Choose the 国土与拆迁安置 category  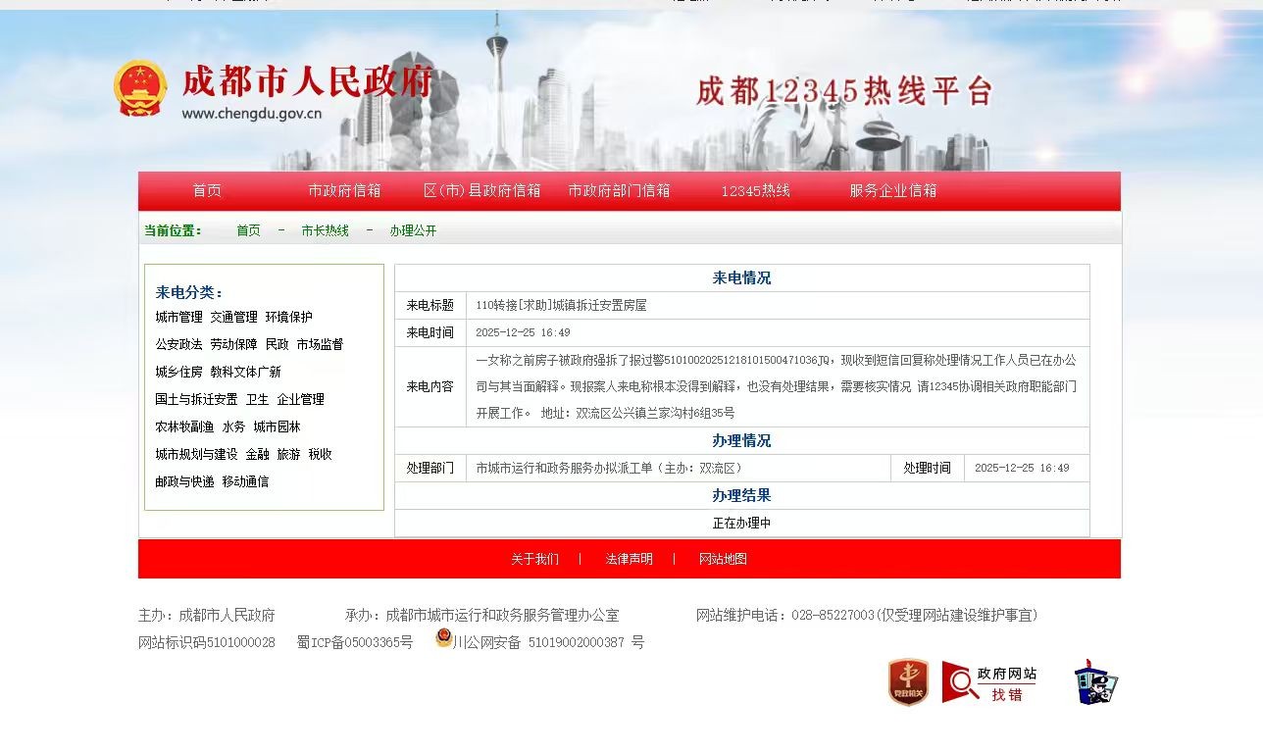point(196,400)
